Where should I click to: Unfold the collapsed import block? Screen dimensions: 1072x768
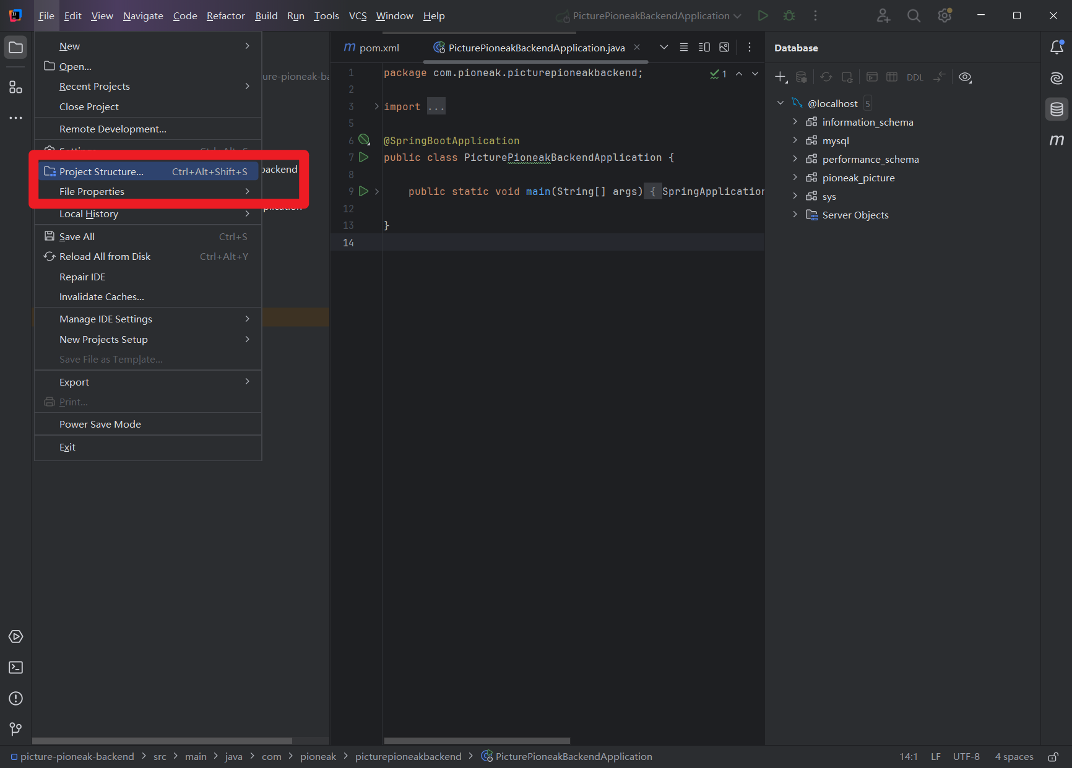[x=376, y=106]
